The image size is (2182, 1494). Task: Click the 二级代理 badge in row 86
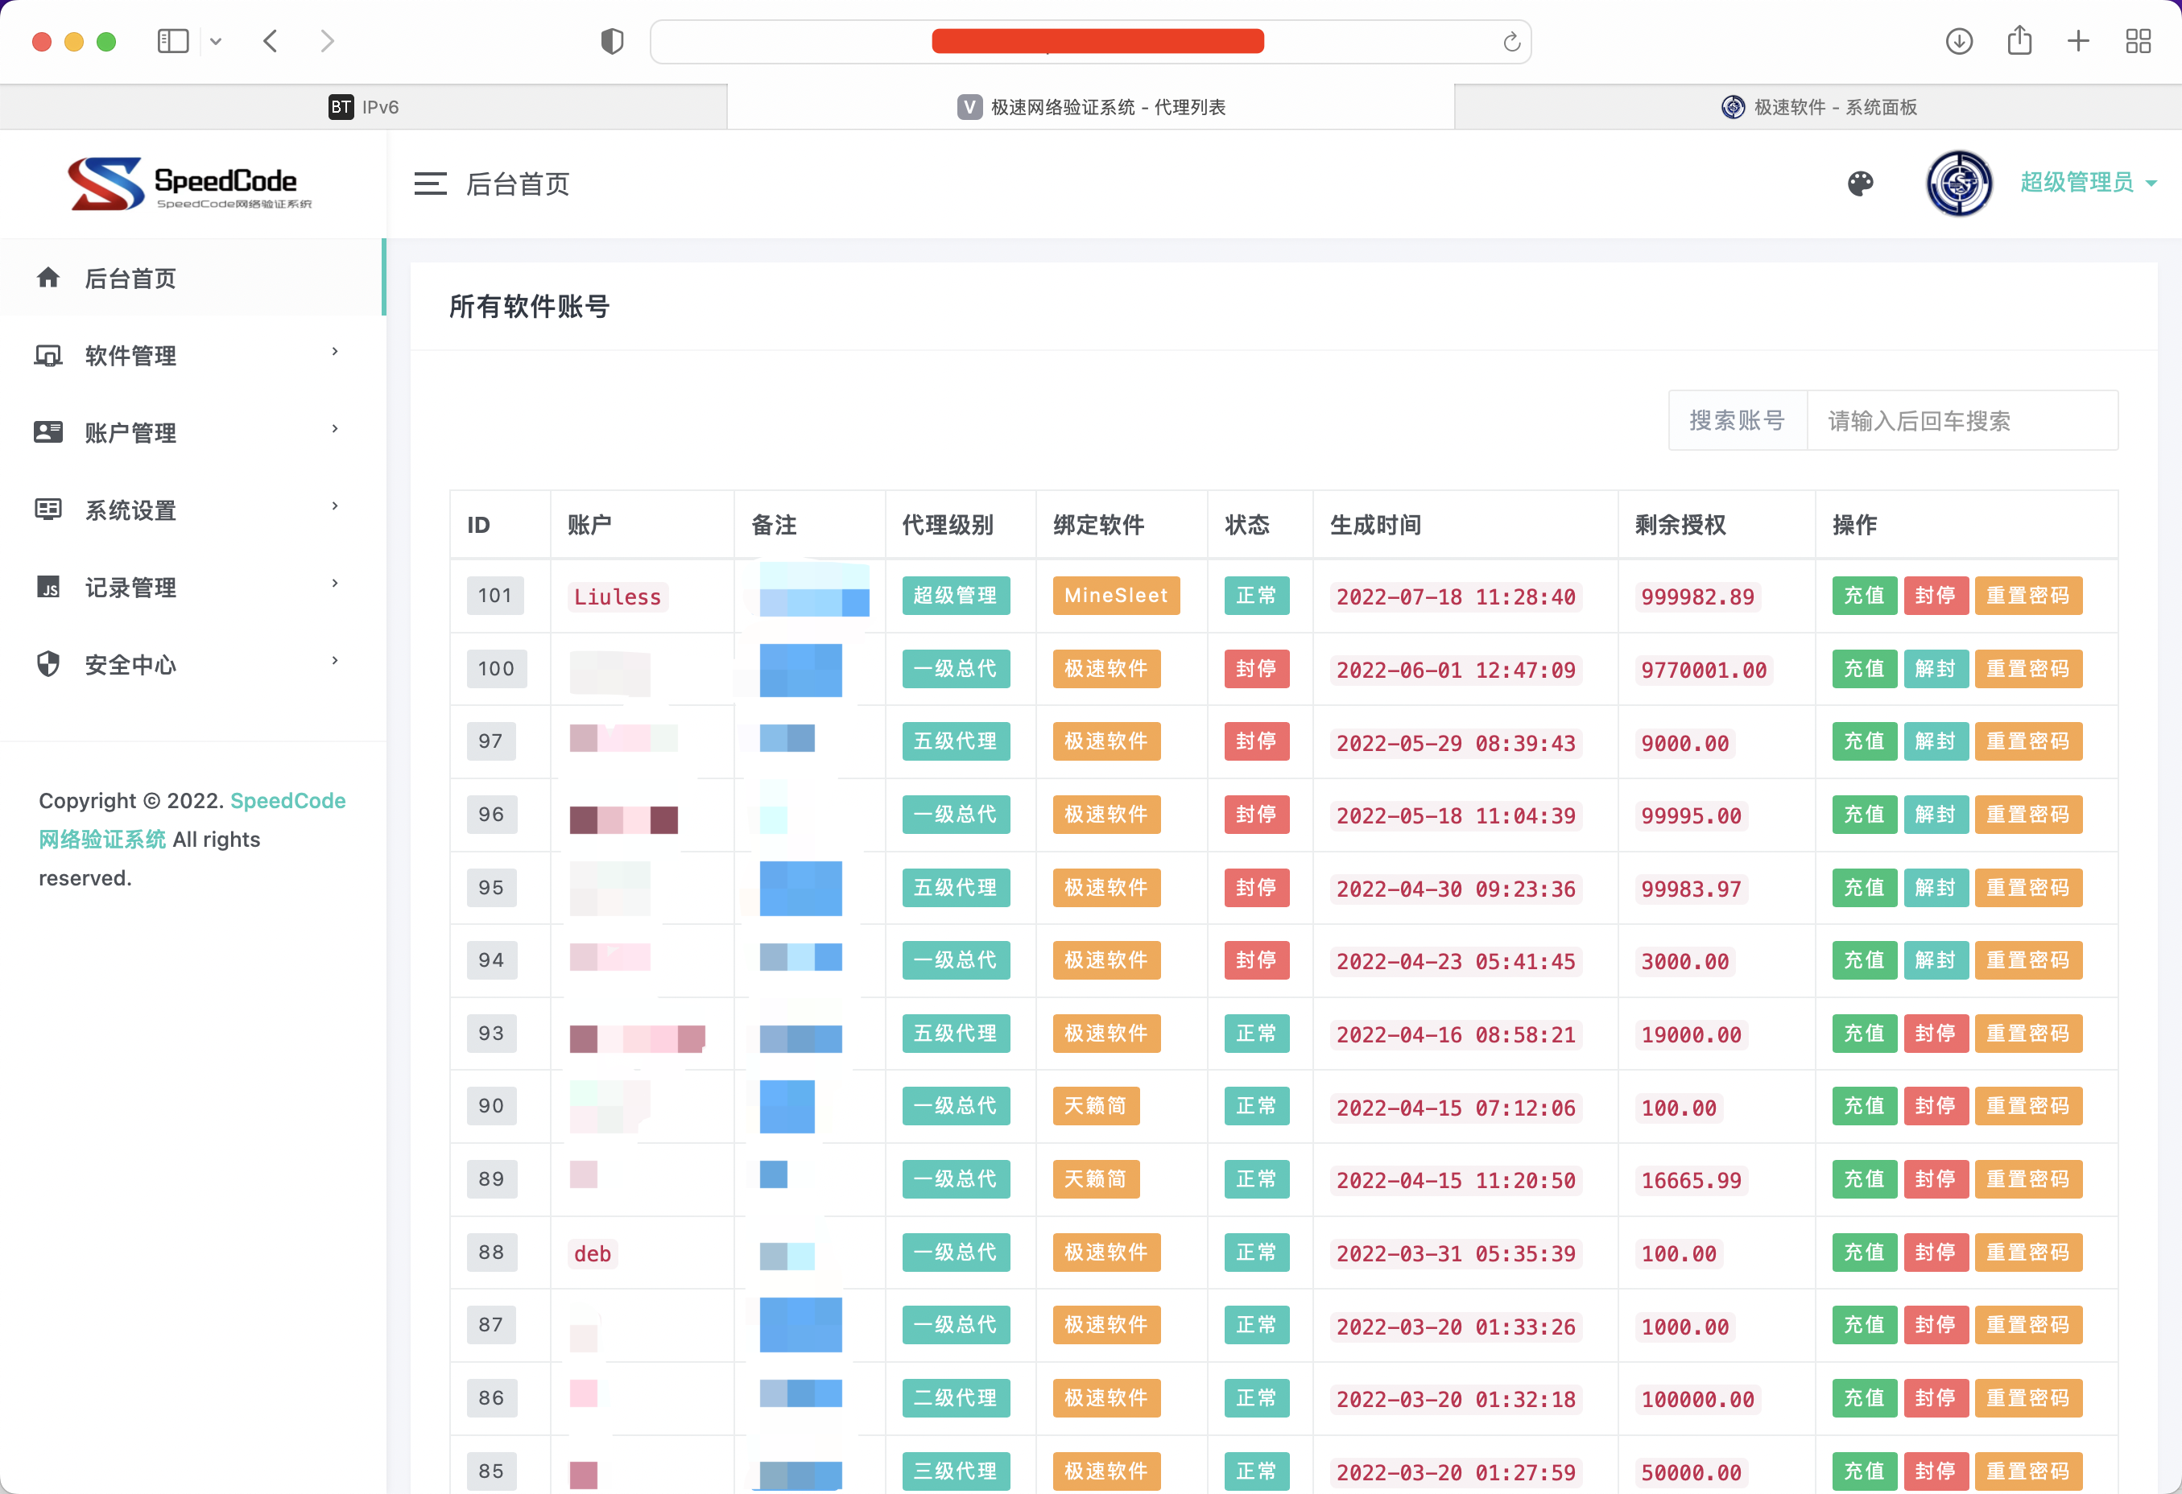[955, 1397]
